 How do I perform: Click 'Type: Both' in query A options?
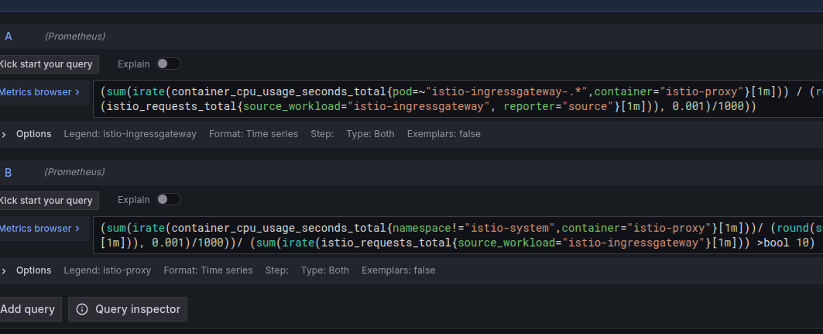pos(371,134)
